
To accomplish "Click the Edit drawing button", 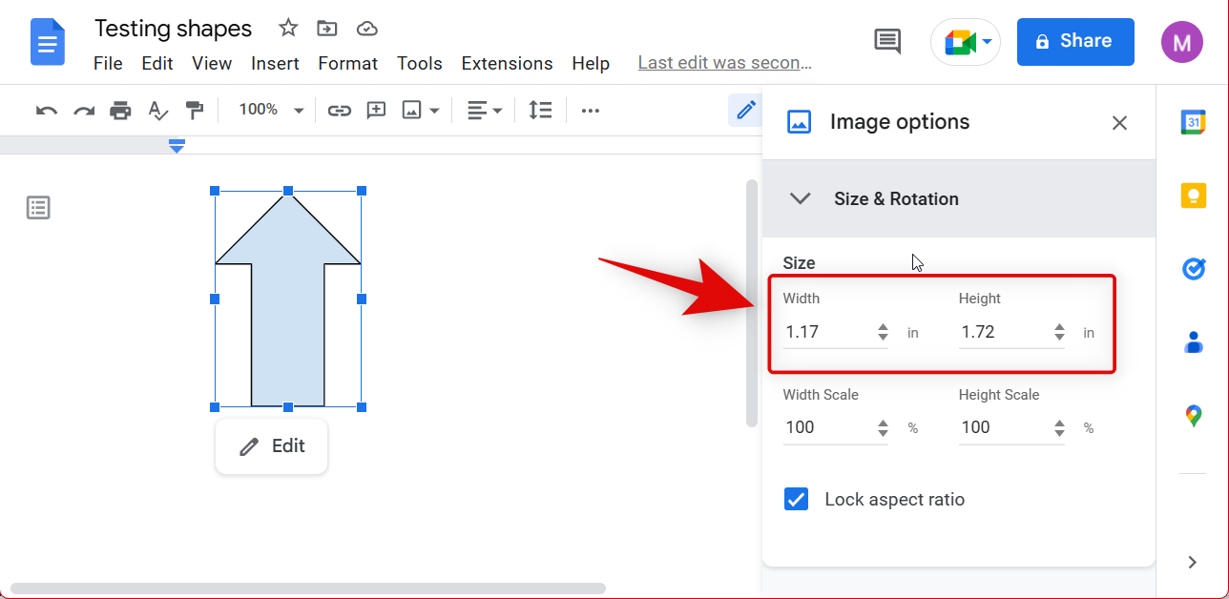I will [272, 446].
